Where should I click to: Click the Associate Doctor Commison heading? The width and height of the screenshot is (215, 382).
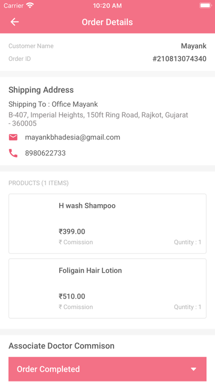(61, 346)
